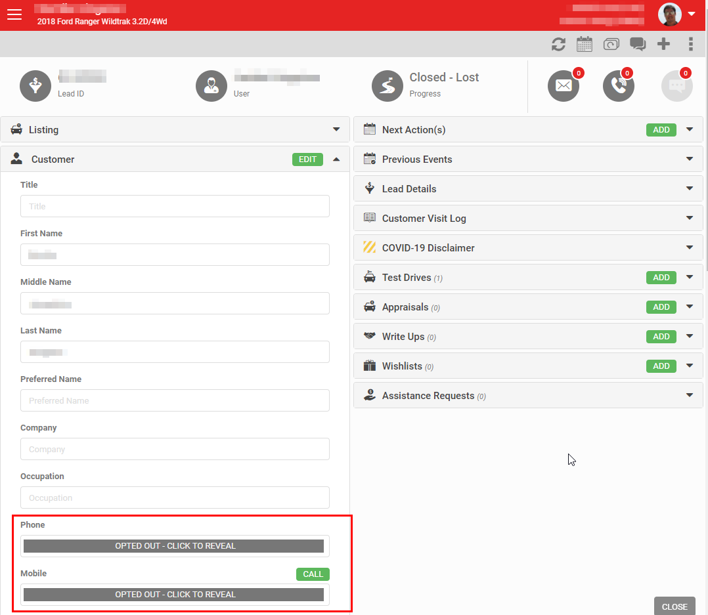Screen dimensions: 708x615
Task: Expand the Appraisals panel
Action: [x=690, y=307]
